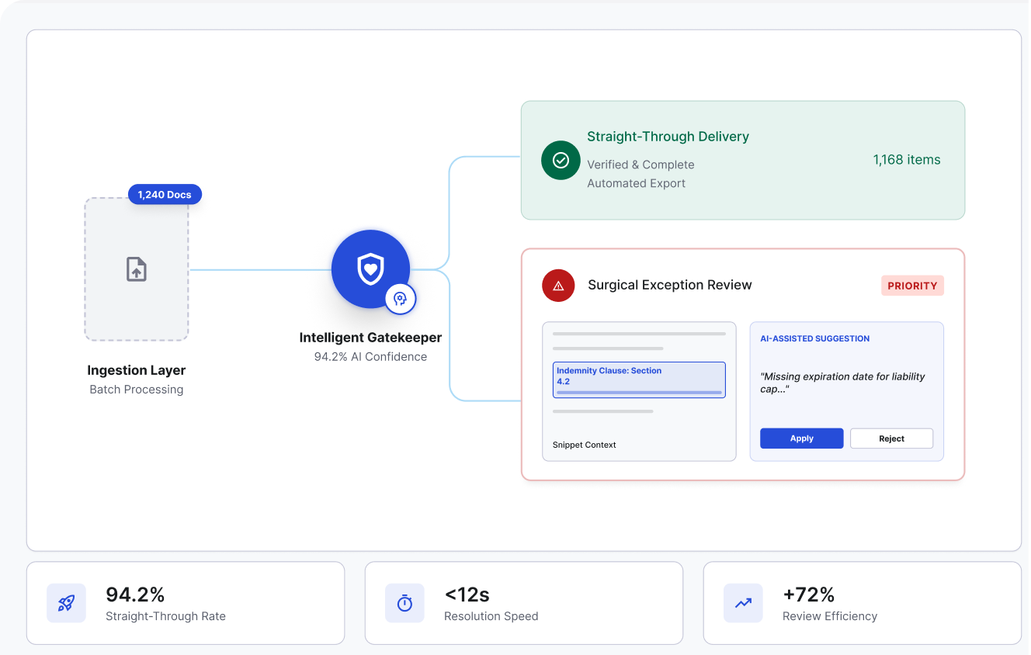Viewport: 1031px width, 655px height.
Task: Click the +72% Review Efficiency value
Action: tap(808, 595)
